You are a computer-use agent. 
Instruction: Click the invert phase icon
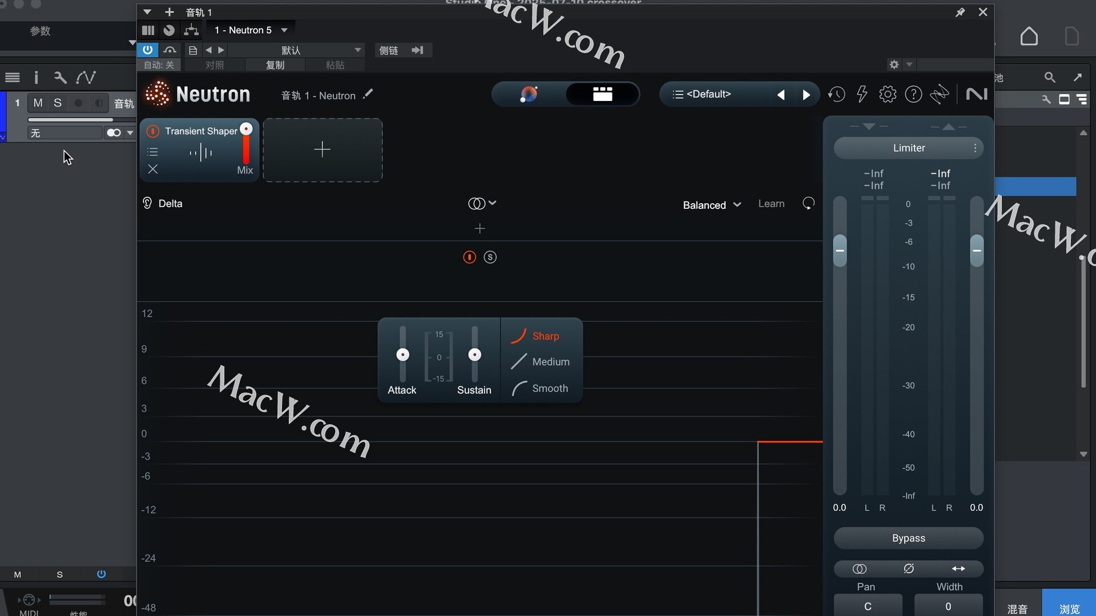pos(909,569)
